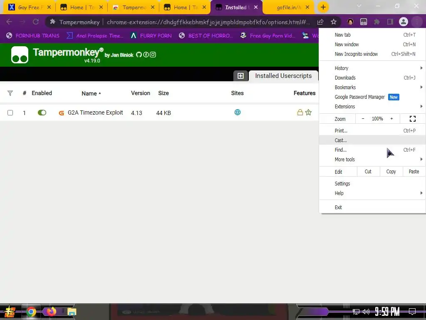Open the userscripts filter funnel icon

(10, 93)
